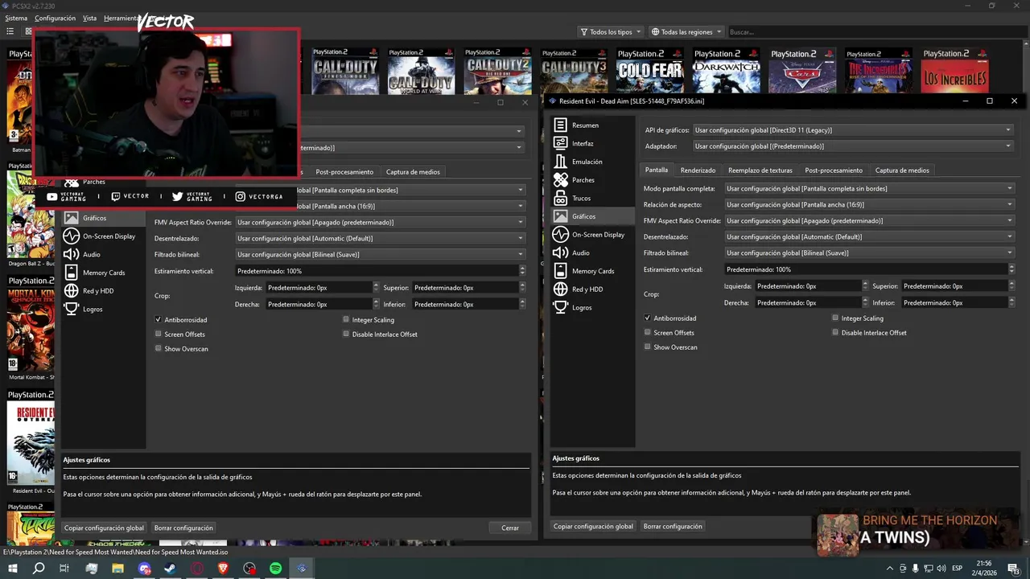
Task: Click Borrar configuración in Dead Aim window
Action: 673,526
